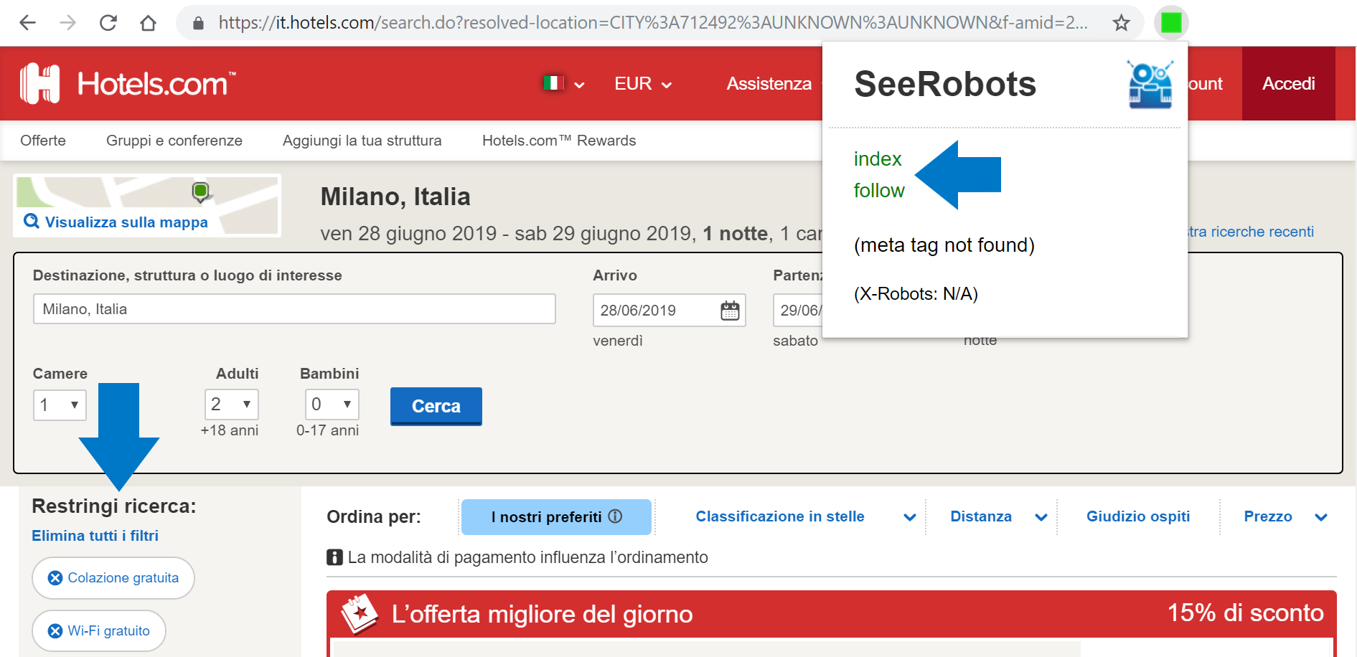Sort by Giudizio ospiti
This screenshot has width=1357, height=657.
(x=1138, y=516)
